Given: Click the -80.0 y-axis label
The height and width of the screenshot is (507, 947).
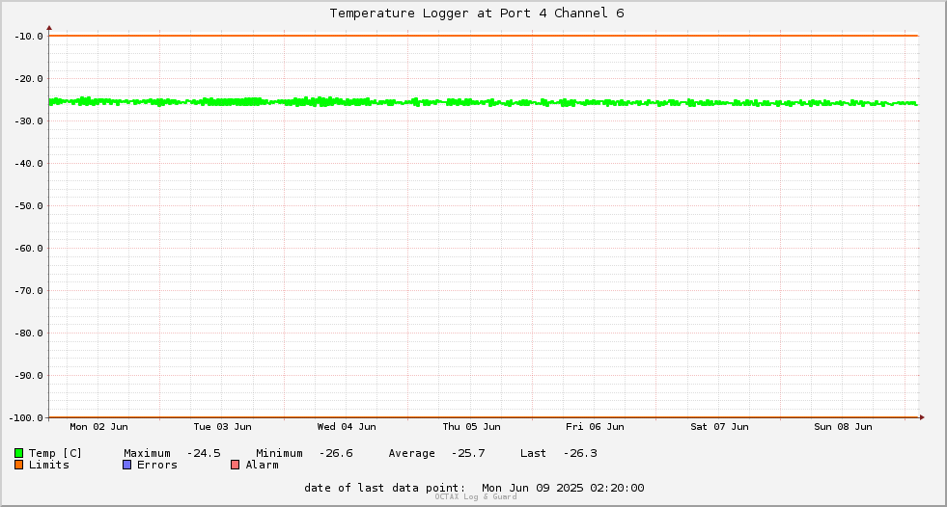Looking at the screenshot, I should coord(29,333).
